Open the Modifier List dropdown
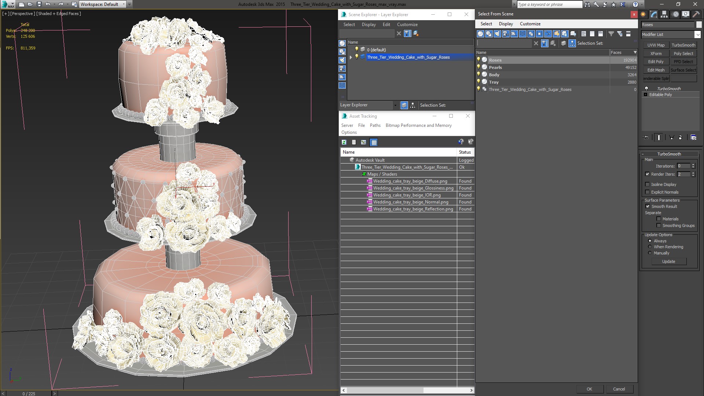704x396 pixels. pyautogui.click(x=697, y=34)
